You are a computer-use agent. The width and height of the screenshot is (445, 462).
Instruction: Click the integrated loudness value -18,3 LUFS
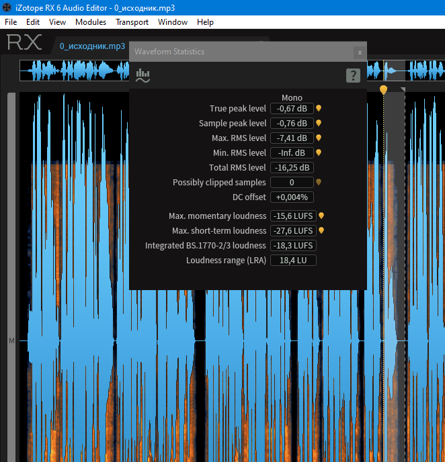click(x=293, y=246)
